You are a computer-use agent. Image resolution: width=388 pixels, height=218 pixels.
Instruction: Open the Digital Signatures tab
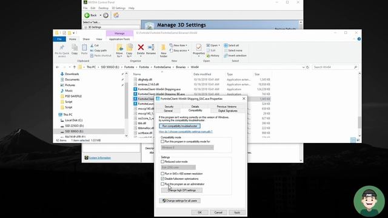pos(228,111)
